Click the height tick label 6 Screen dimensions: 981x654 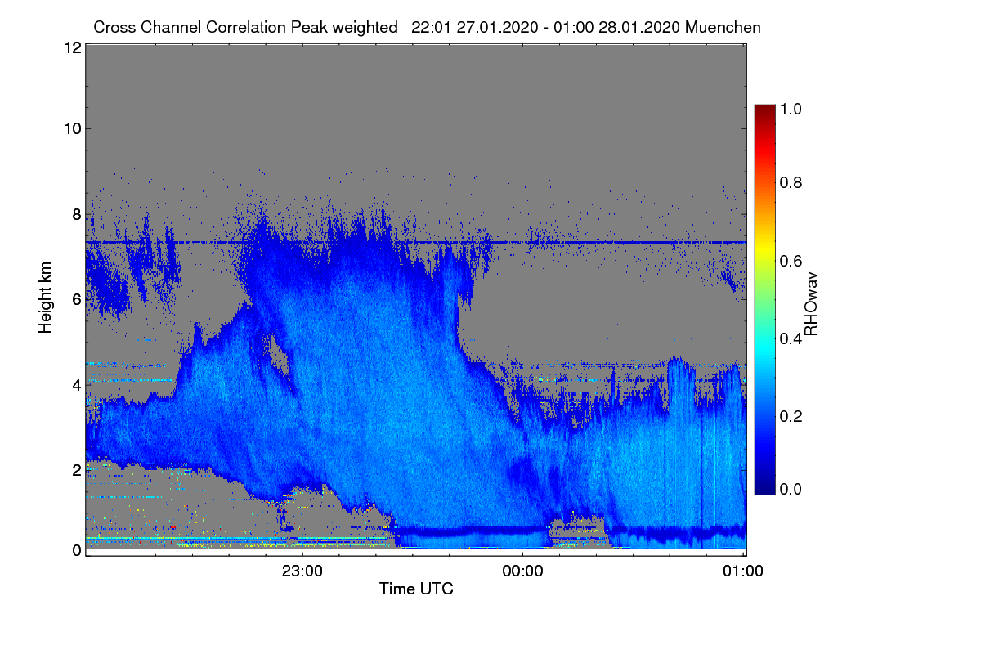[75, 299]
